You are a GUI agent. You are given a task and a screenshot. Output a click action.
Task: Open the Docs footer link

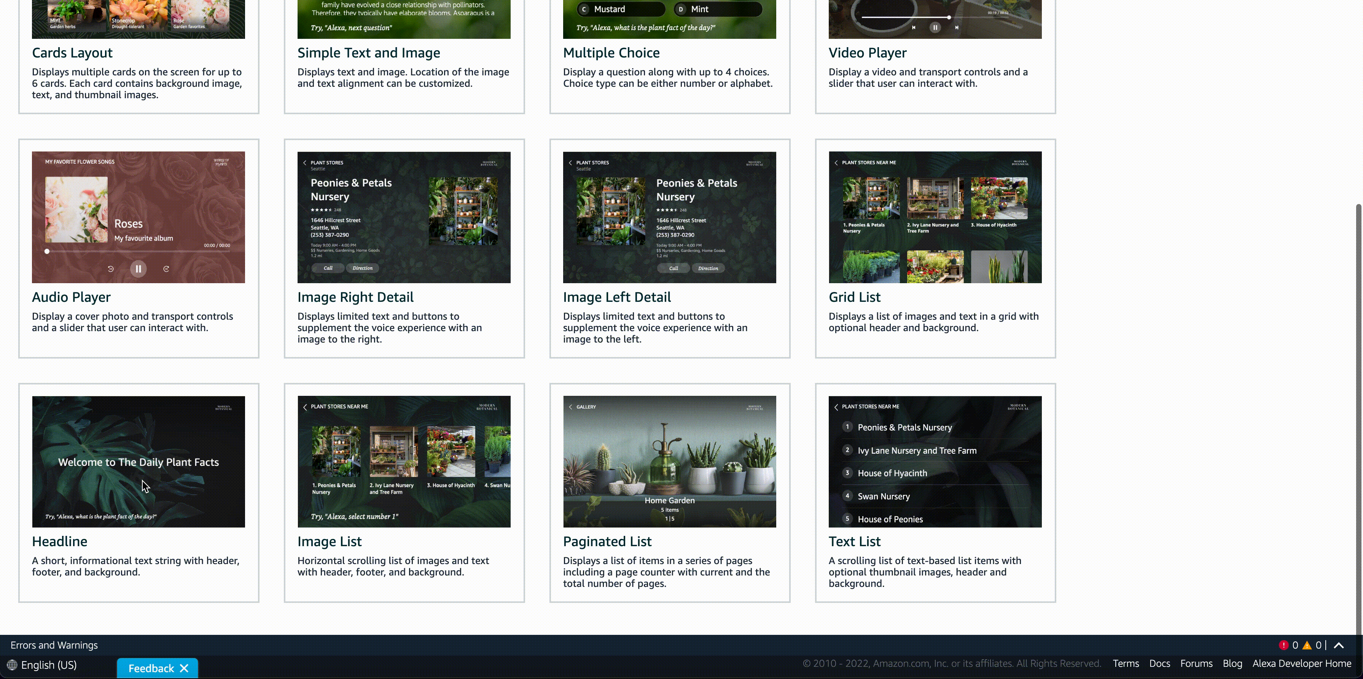(1159, 664)
